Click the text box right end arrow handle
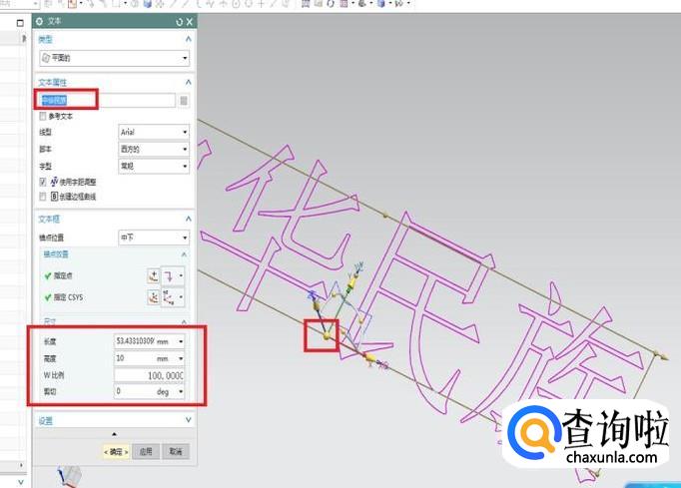 pyautogui.click(x=663, y=357)
